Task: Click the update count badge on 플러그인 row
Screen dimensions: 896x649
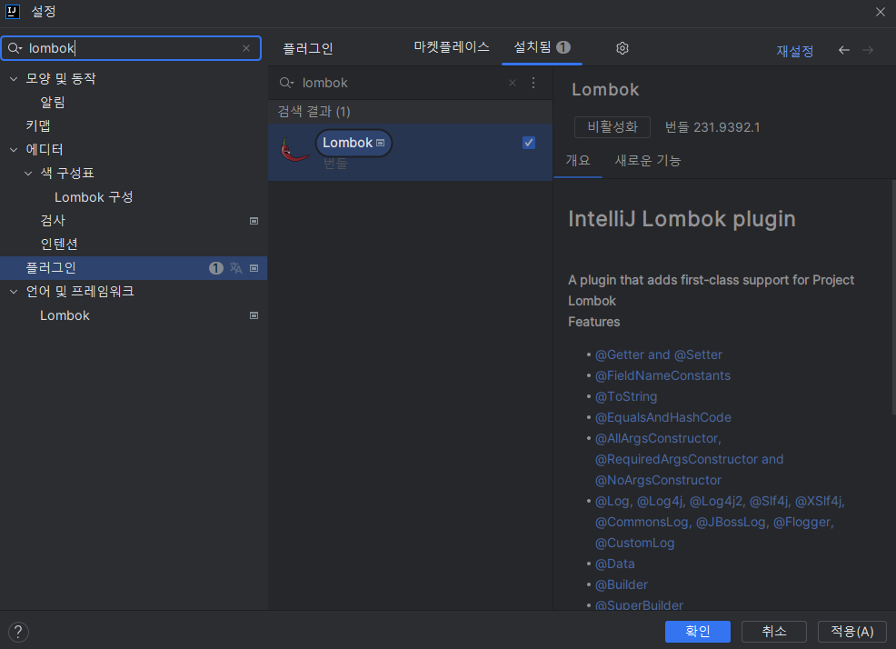Action: coord(216,267)
